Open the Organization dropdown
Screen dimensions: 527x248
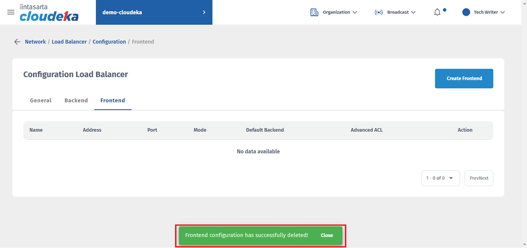click(x=340, y=12)
